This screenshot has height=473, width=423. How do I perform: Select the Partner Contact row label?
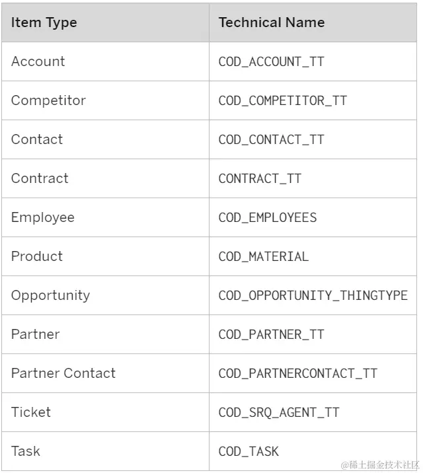coord(63,373)
